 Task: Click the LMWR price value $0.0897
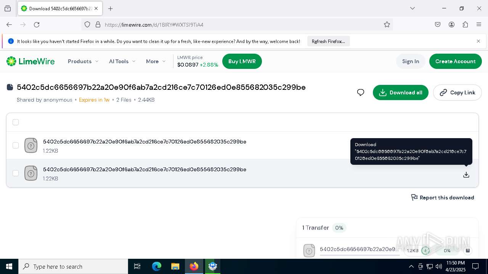[x=188, y=65]
